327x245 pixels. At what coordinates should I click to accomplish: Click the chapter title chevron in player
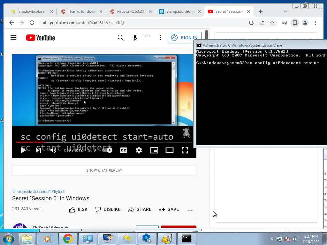coord(95,150)
